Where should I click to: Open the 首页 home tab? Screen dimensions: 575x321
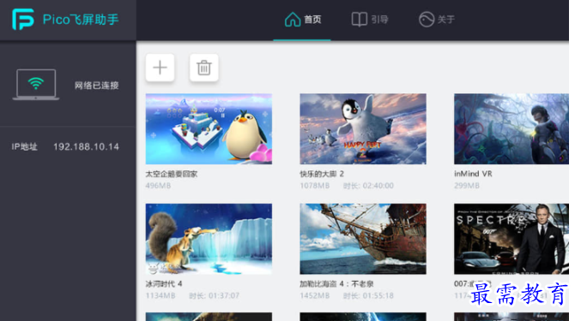click(x=303, y=20)
